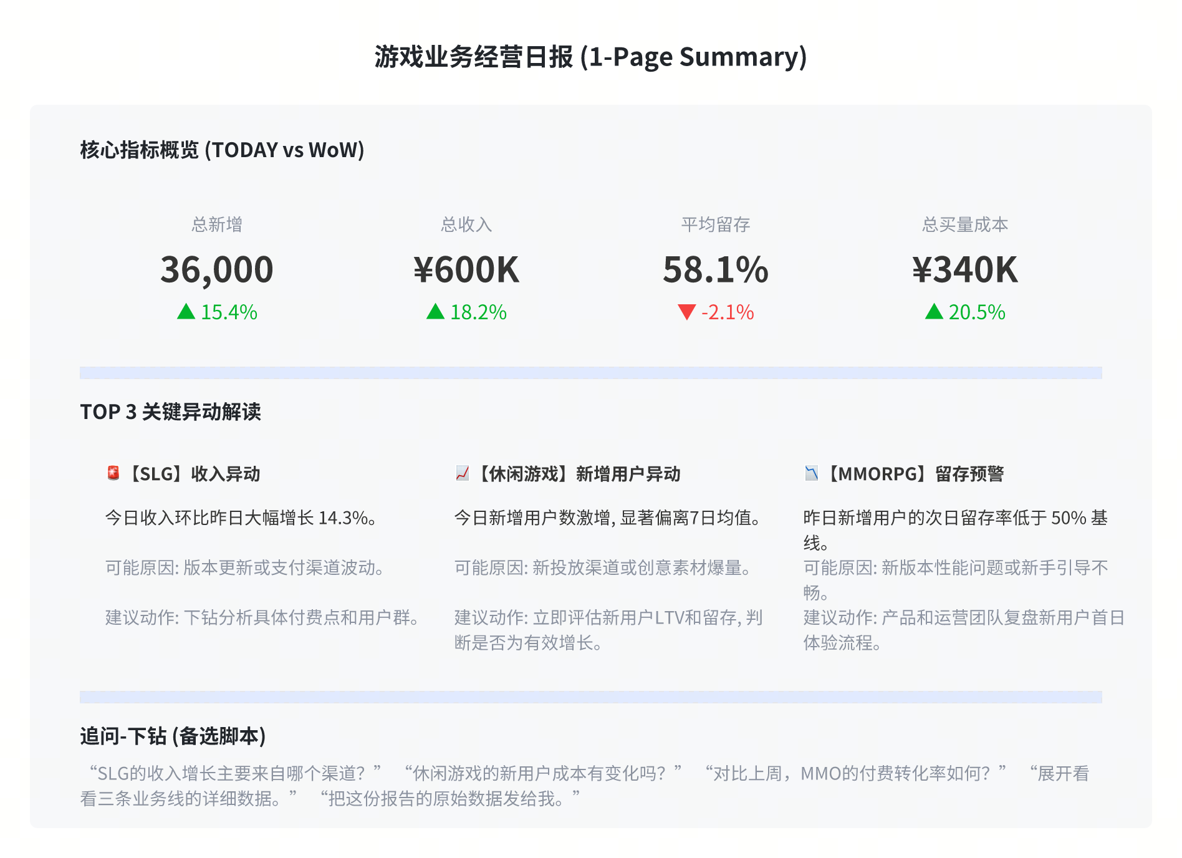Click the red down triangle under 58.1%
1182x858 pixels.
click(686, 312)
